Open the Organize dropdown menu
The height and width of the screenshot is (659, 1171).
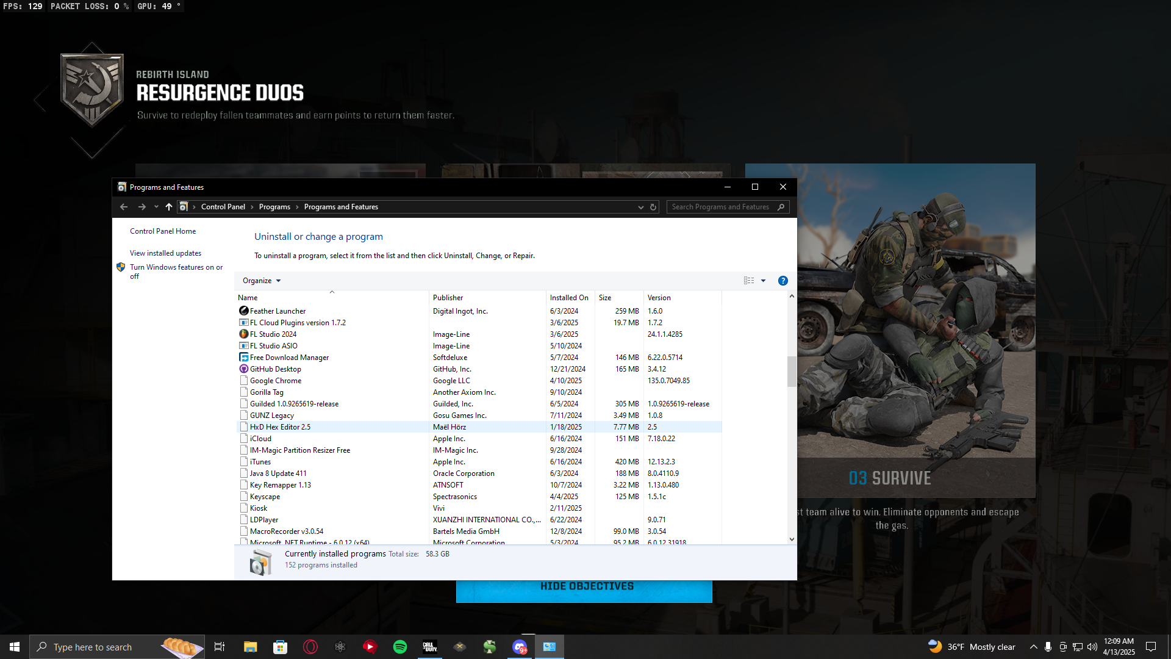(262, 281)
